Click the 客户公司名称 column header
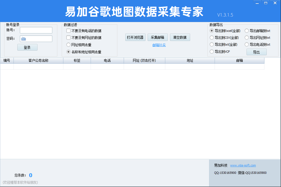 click(x=38, y=60)
